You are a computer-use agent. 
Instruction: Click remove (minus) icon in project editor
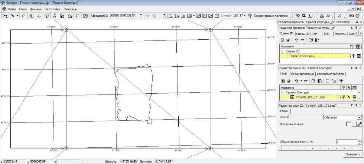[302, 40]
